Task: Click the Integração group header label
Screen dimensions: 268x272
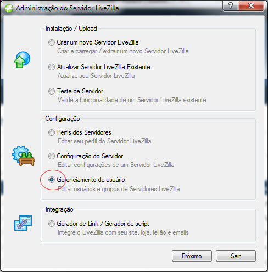Action: 59,209
